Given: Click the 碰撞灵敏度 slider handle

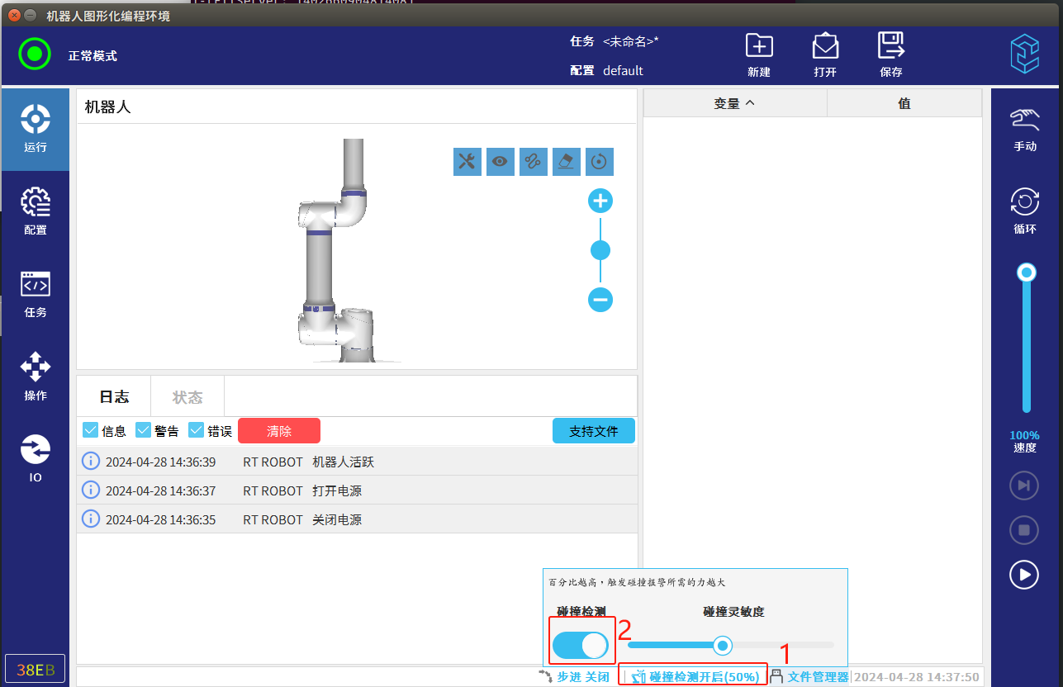Looking at the screenshot, I should [x=723, y=645].
